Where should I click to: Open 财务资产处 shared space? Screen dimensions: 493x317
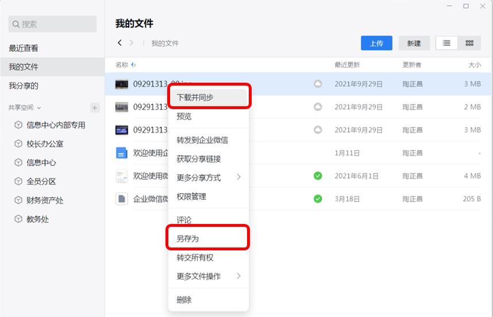pyautogui.click(x=45, y=200)
